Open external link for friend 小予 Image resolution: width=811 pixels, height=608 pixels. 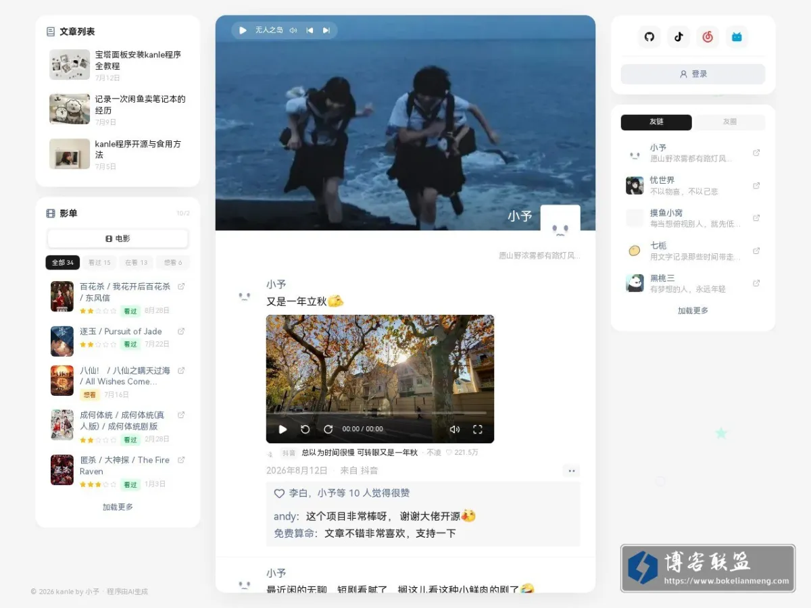click(x=756, y=153)
